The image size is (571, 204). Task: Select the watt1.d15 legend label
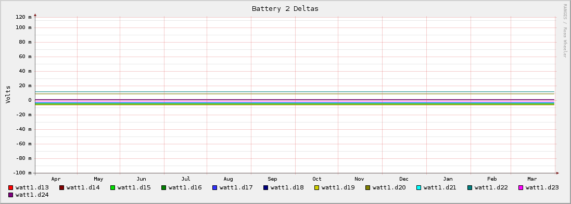[134, 188]
